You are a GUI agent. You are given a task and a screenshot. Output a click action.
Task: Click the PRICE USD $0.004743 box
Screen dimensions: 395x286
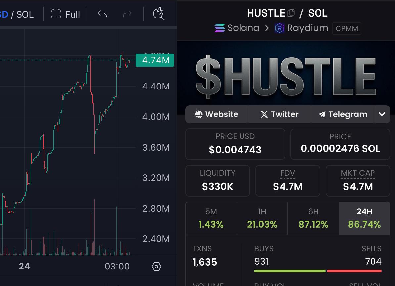(x=235, y=144)
